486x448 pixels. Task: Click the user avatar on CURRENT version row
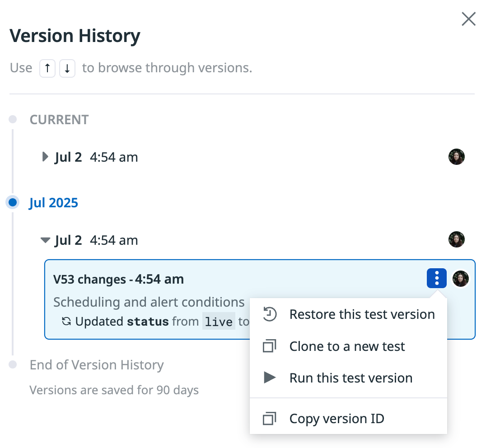tap(456, 156)
